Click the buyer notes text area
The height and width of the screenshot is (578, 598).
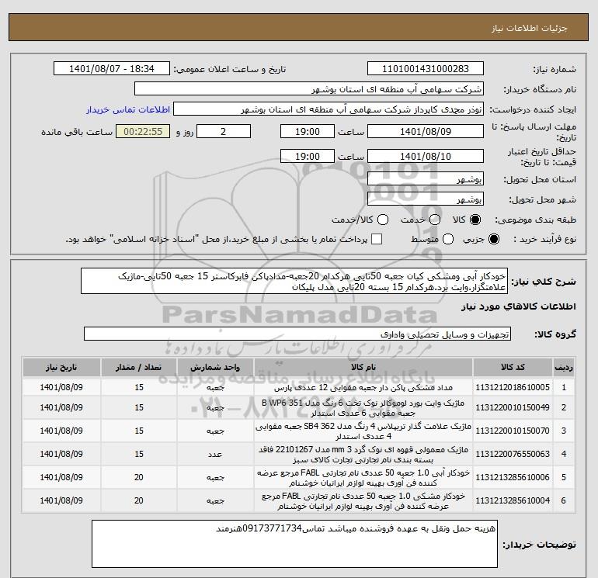tap(294, 544)
